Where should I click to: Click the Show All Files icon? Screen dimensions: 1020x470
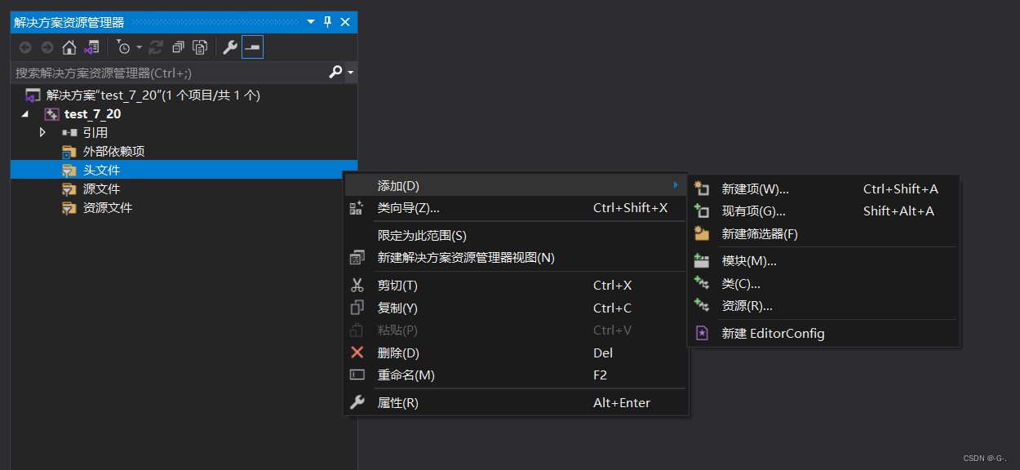coord(200,47)
